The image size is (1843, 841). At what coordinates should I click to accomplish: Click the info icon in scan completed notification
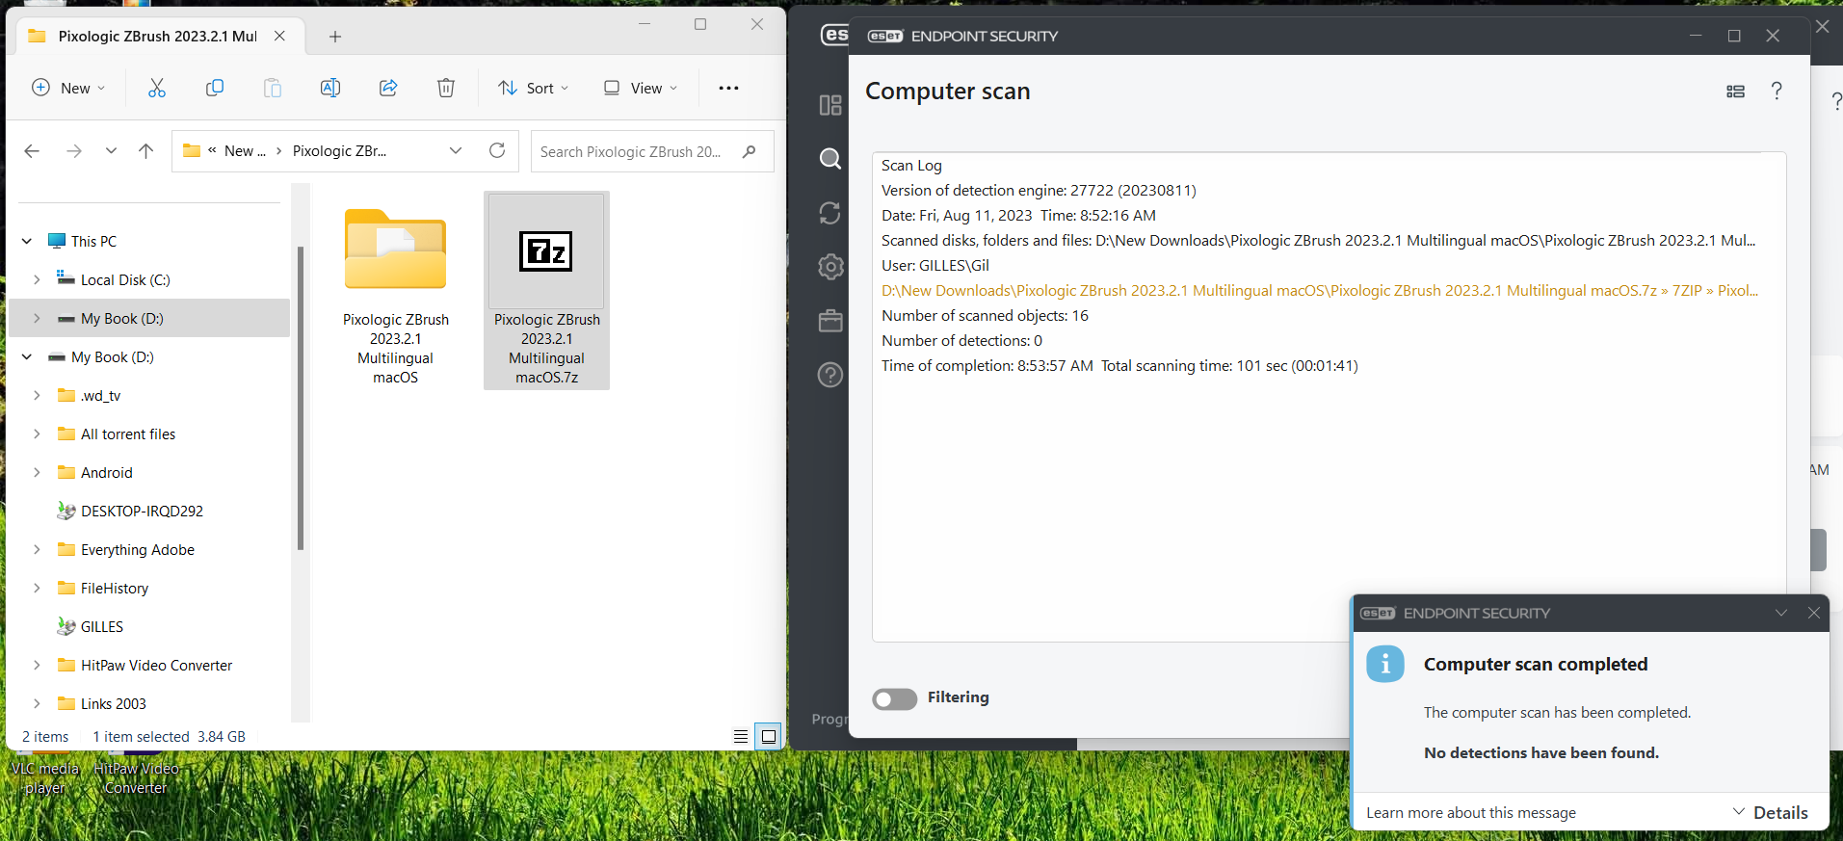point(1385,664)
